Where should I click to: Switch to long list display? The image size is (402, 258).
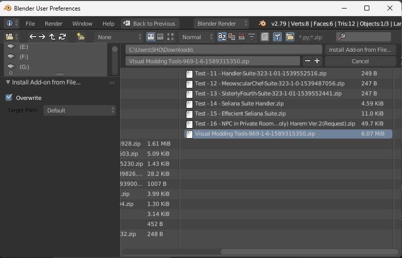[x=160, y=37]
